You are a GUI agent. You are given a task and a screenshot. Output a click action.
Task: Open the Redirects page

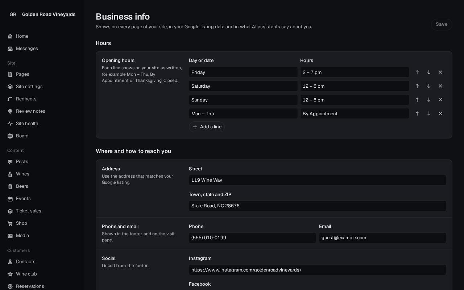coord(42,99)
